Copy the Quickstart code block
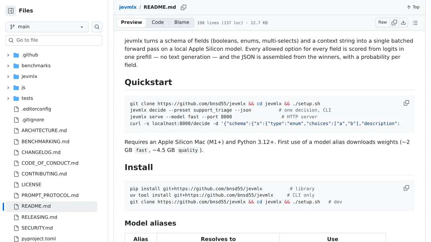Image resolution: width=431 pixels, height=242 pixels. (406, 103)
